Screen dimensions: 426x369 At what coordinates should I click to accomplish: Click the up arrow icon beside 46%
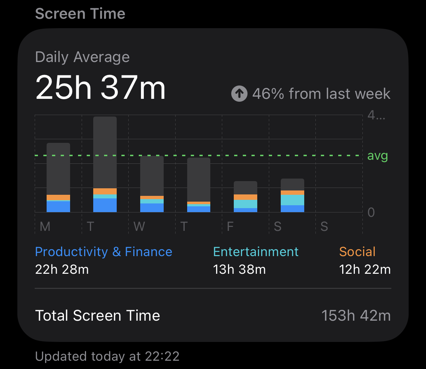click(x=239, y=94)
